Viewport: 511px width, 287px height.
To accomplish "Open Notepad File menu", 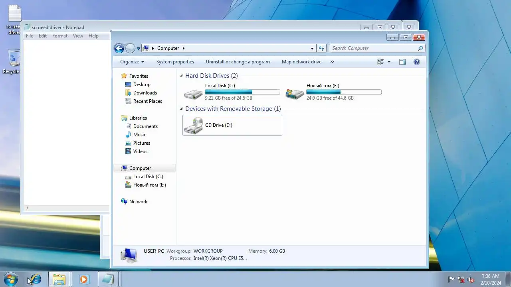I will pyautogui.click(x=30, y=36).
